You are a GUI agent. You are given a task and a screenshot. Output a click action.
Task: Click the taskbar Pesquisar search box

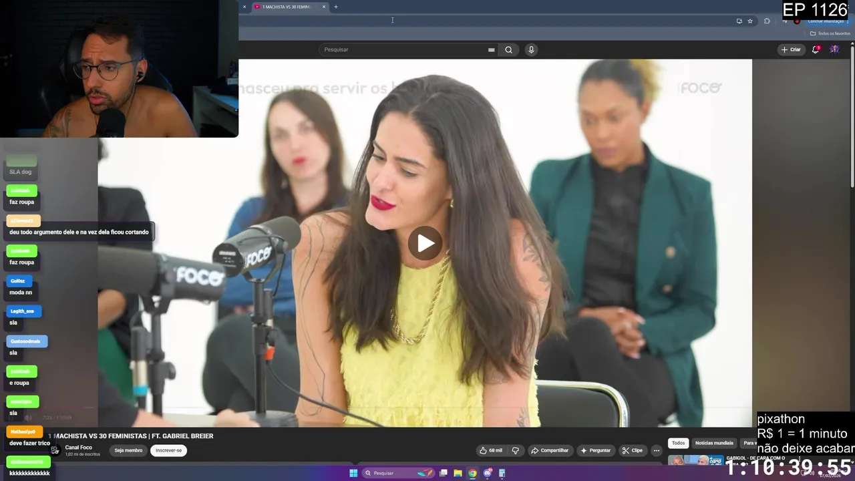point(397,473)
